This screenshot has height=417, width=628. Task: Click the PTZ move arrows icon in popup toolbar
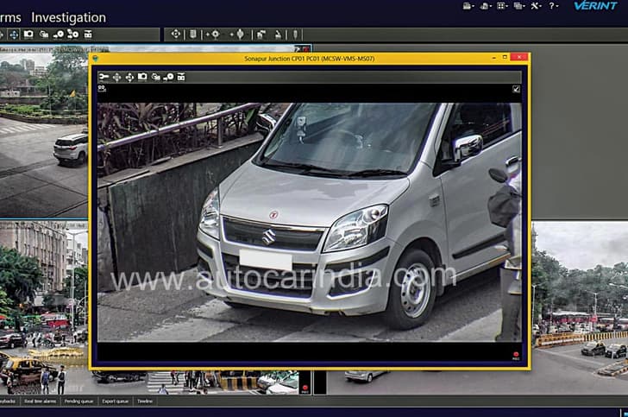[x=129, y=77]
